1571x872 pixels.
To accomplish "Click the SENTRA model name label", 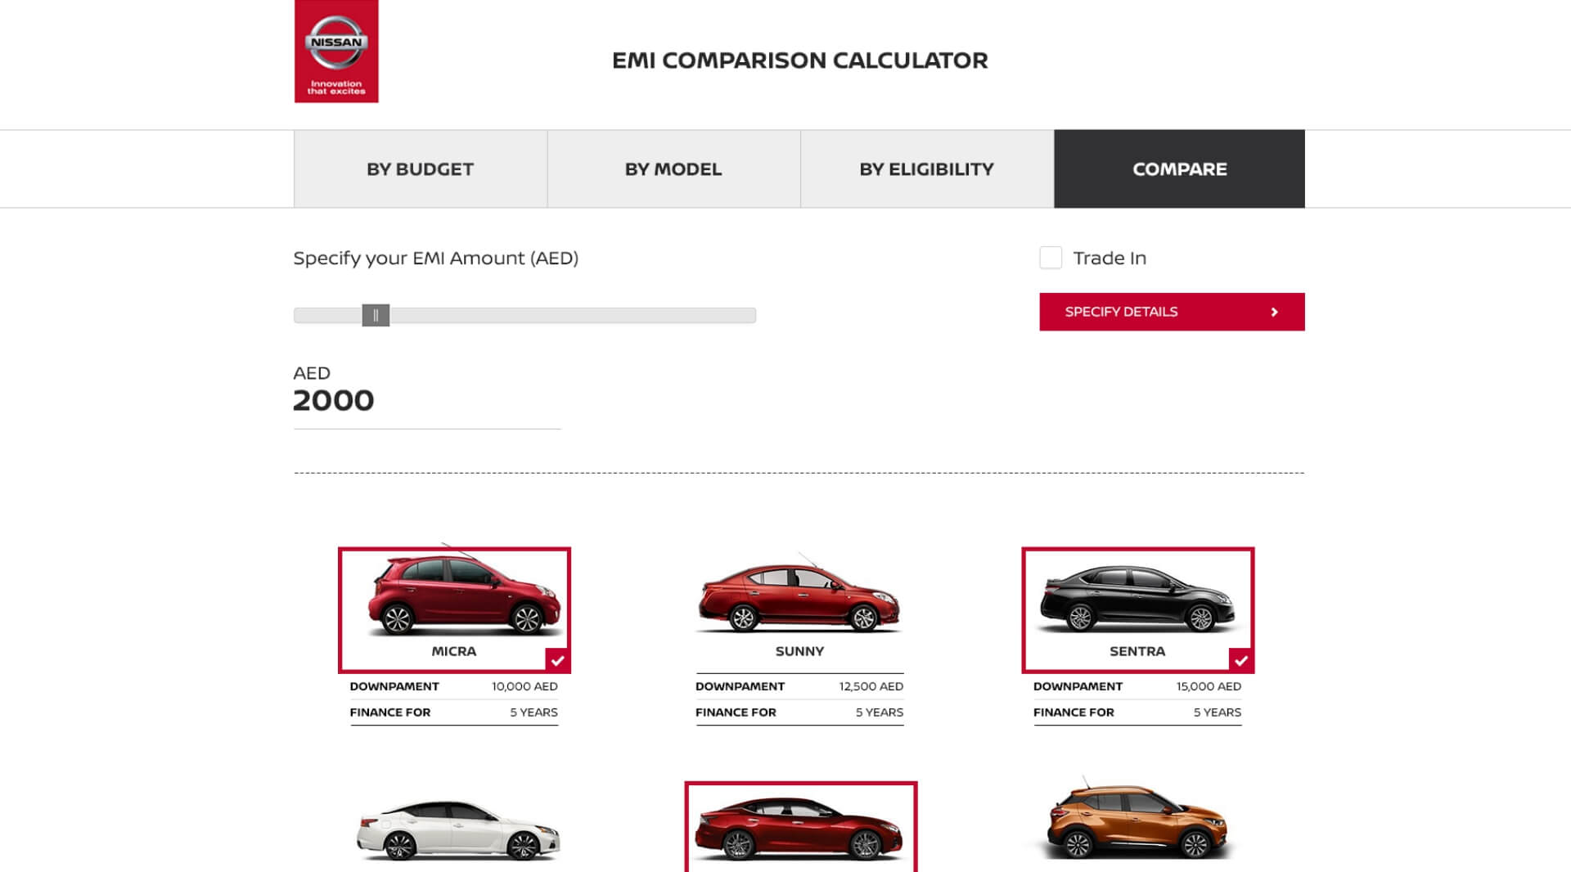I will [1137, 651].
